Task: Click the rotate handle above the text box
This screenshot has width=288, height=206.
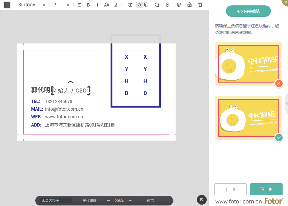Action: coord(71,82)
